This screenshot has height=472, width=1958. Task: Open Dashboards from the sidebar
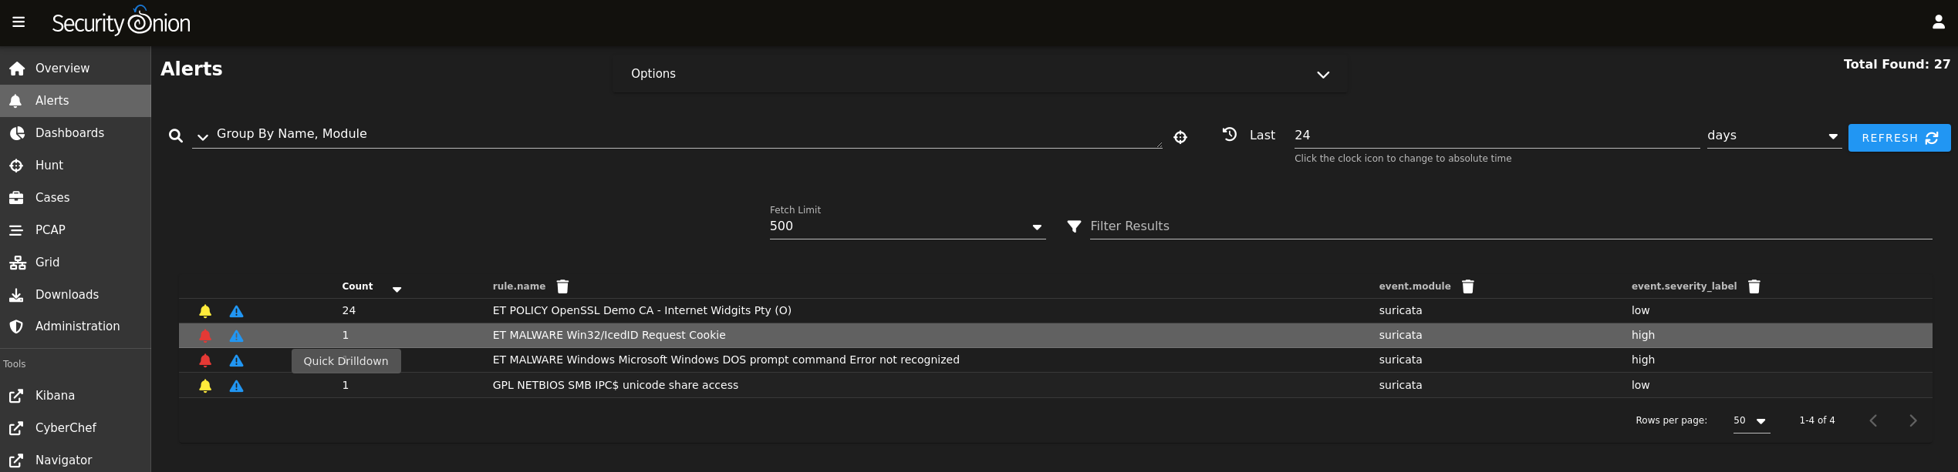click(x=69, y=133)
